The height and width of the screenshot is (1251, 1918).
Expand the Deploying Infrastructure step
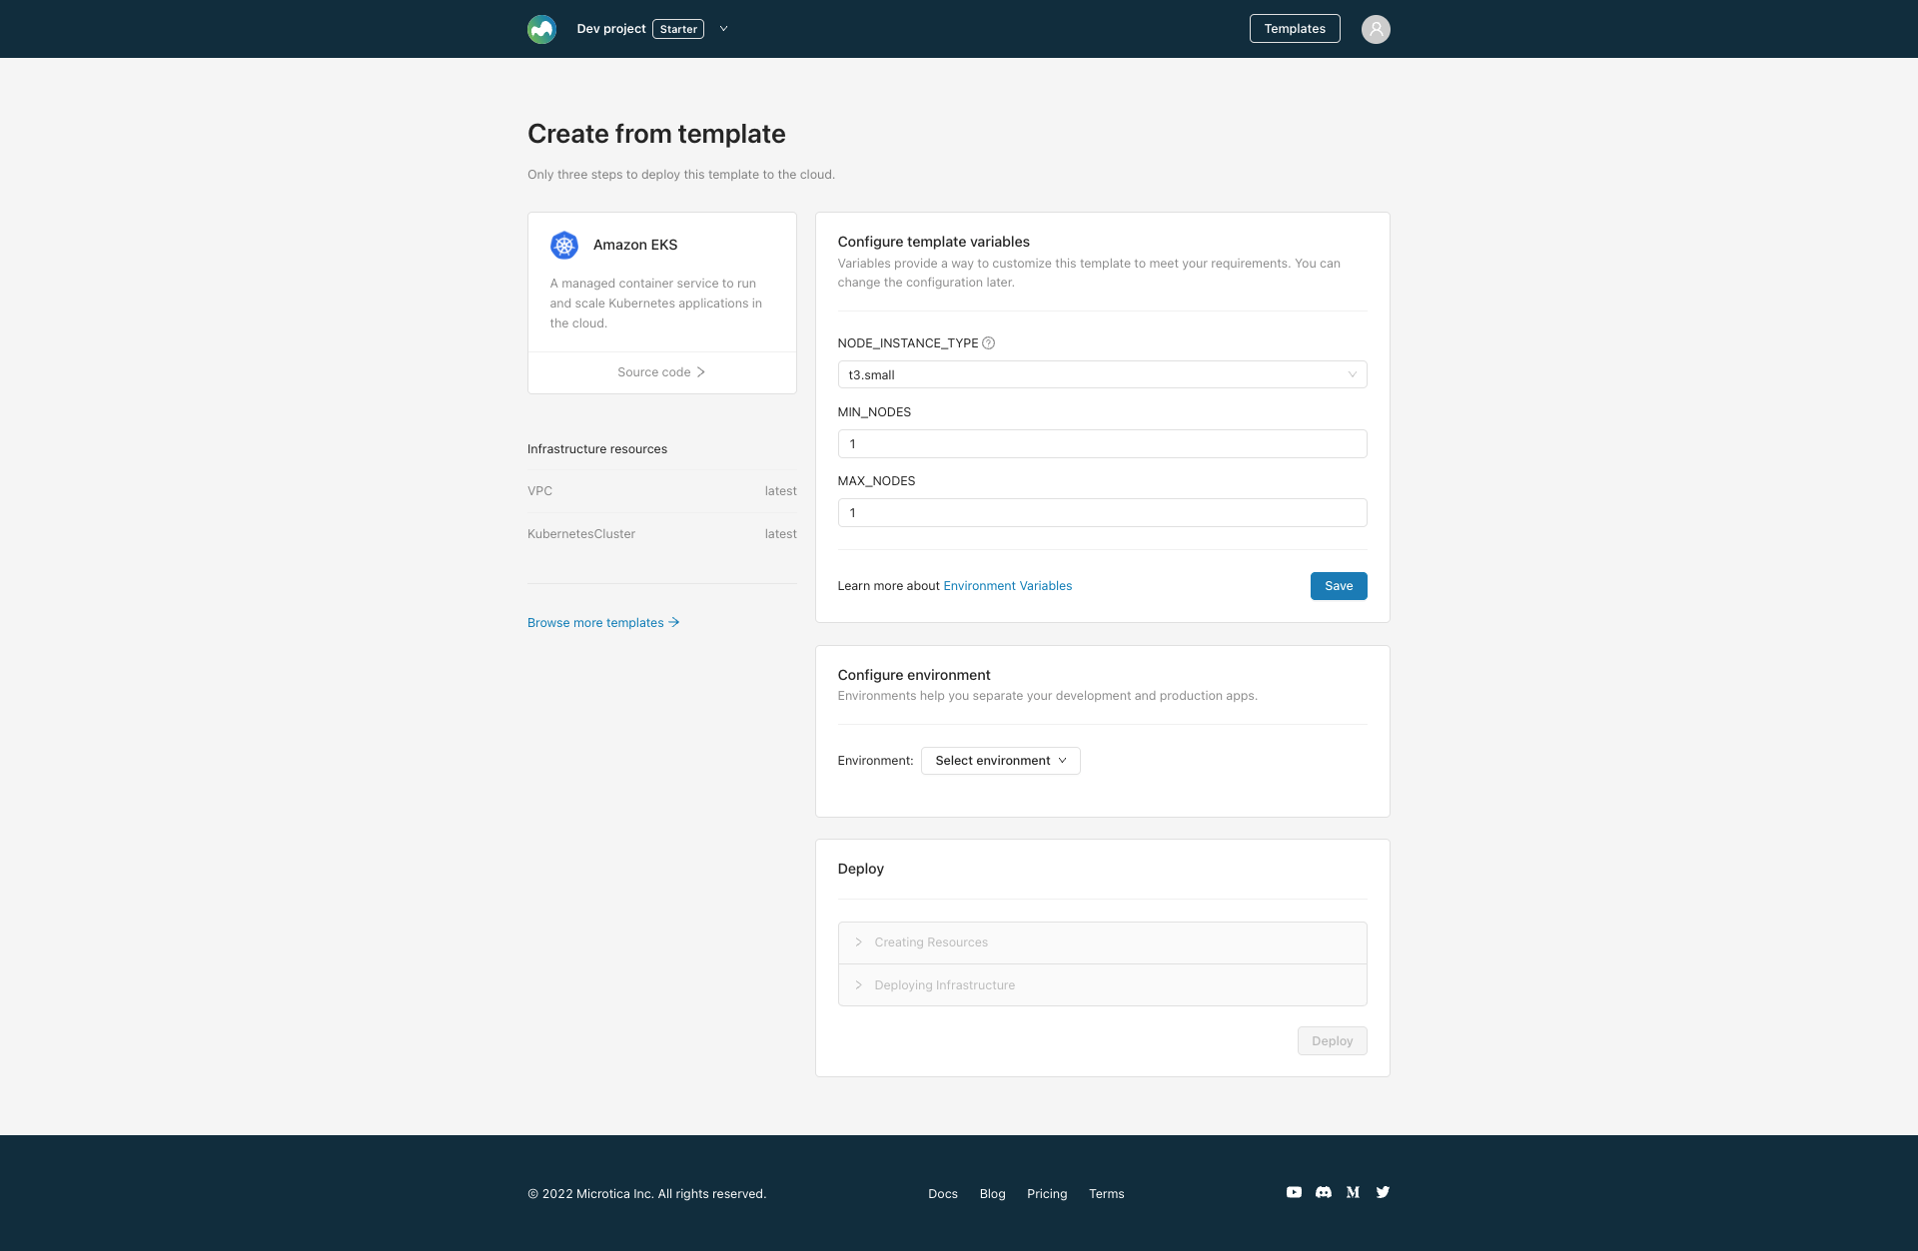[x=1102, y=985]
